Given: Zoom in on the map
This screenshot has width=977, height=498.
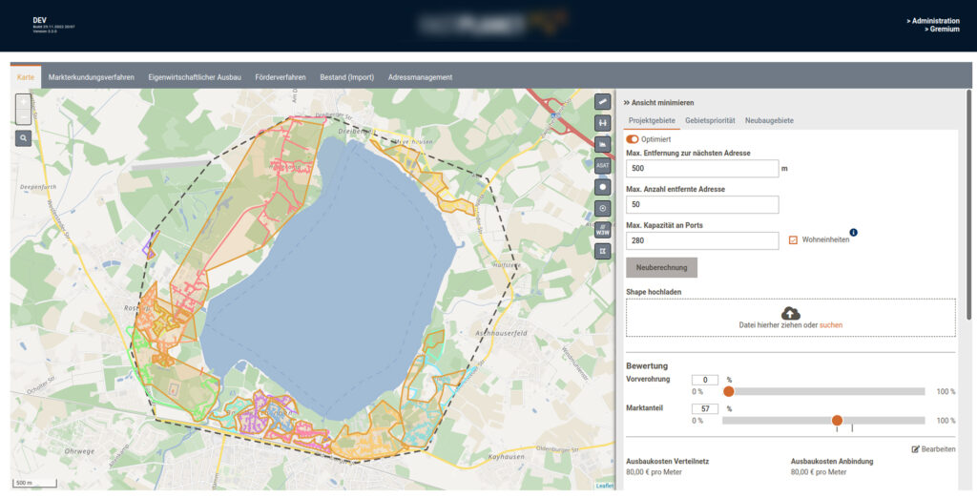Looking at the screenshot, I should 24,102.
